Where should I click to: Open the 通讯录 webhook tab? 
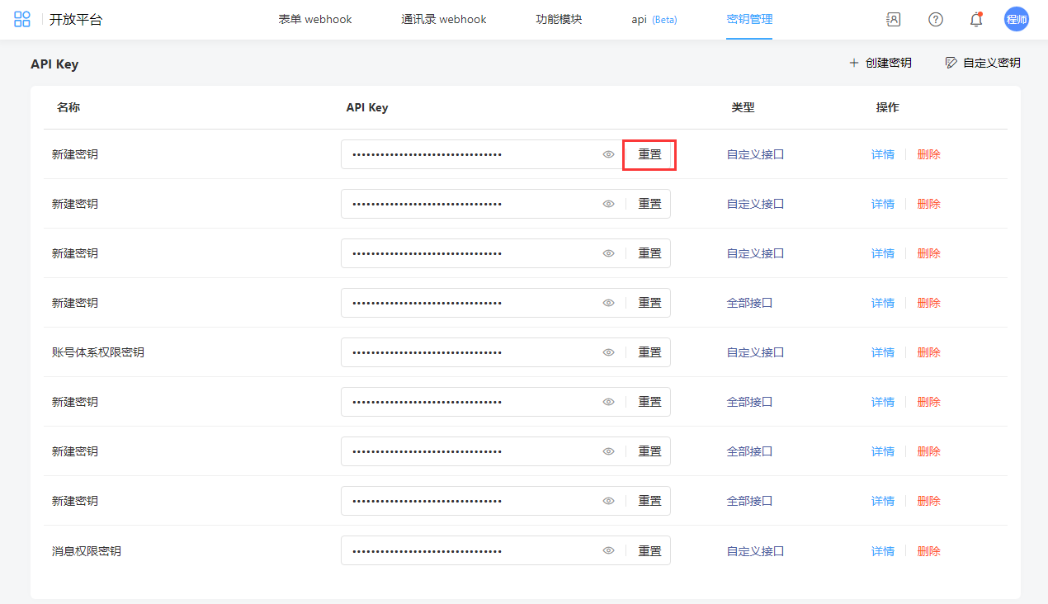[x=443, y=20]
